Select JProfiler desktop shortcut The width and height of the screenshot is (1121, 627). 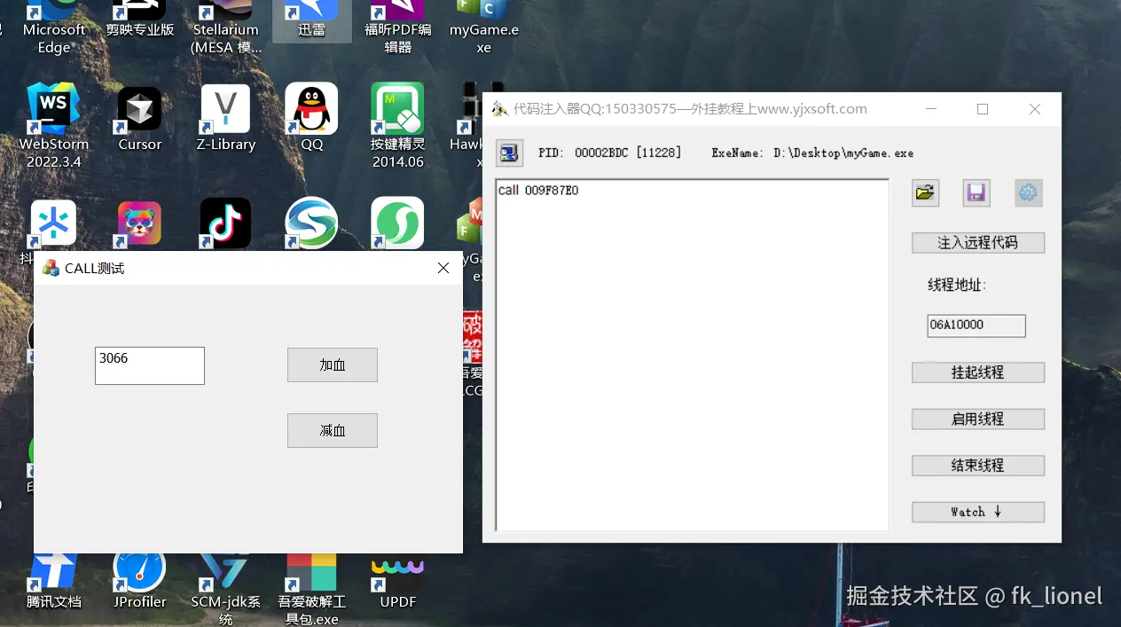coord(139,581)
